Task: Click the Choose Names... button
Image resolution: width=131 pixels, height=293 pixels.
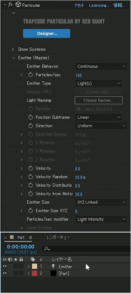Action: click(x=98, y=100)
